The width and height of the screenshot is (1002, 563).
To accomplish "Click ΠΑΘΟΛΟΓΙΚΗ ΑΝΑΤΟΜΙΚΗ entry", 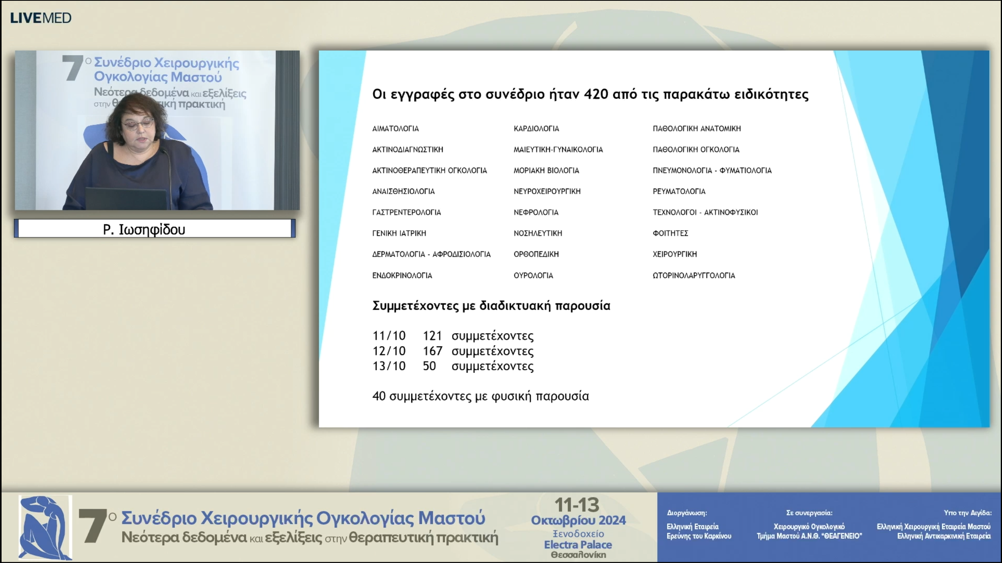I will 697,129.
